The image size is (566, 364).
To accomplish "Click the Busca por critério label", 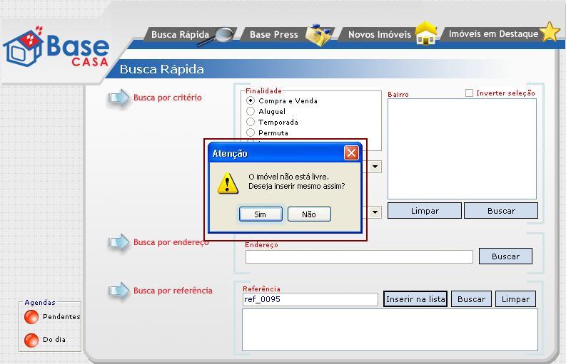I will point(168,98).
